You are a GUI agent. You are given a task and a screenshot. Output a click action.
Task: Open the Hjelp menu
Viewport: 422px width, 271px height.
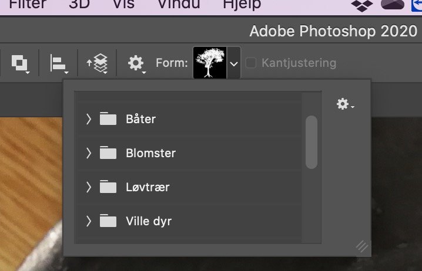pos(242,5)
